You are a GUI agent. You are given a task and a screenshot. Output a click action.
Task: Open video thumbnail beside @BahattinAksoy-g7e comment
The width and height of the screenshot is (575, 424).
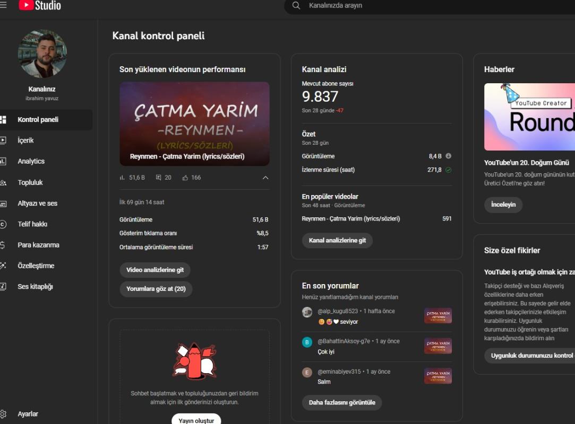pos(438,346)
